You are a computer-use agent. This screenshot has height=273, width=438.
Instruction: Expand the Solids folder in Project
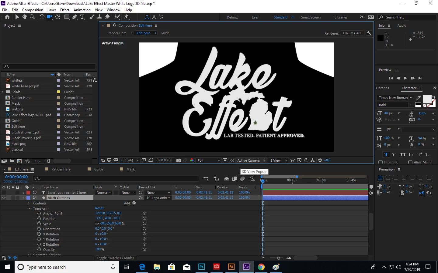[x=2, y=92]
